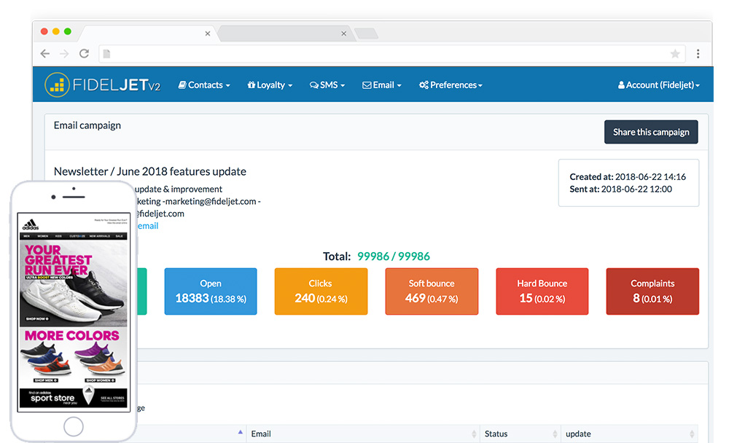Click the Newsletter / June 2018 features update title
This screenshot has height=443, width=729.
point(149,171)
